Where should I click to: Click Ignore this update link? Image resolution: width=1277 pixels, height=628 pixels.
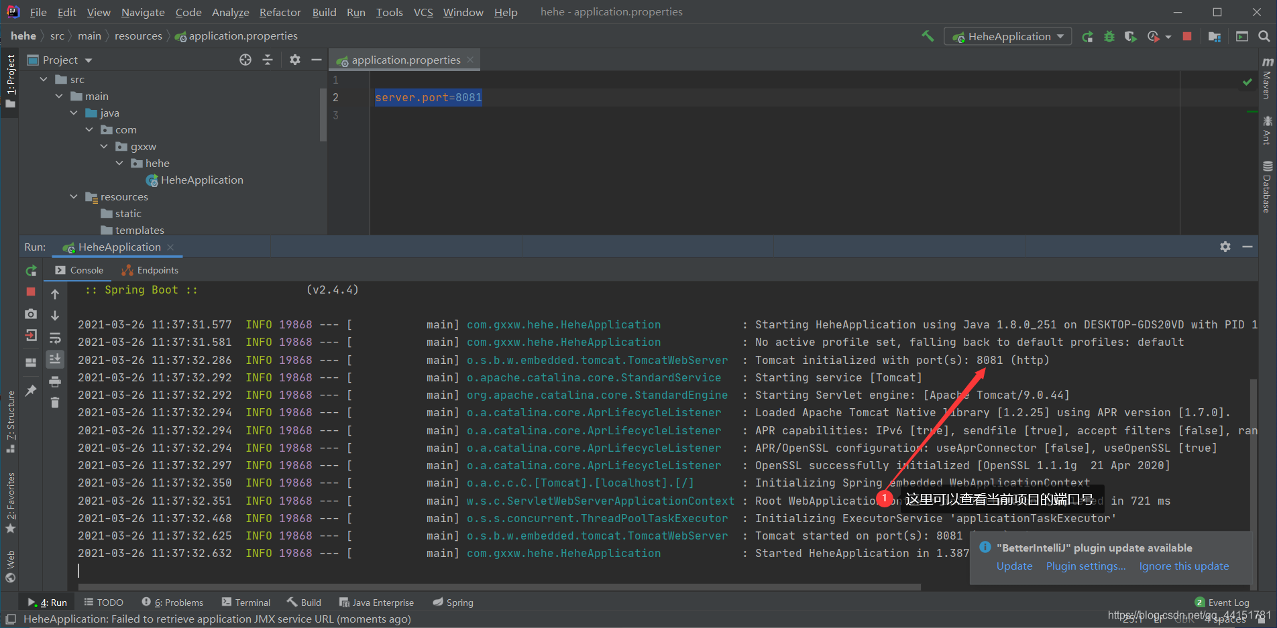coord(1184,566)
